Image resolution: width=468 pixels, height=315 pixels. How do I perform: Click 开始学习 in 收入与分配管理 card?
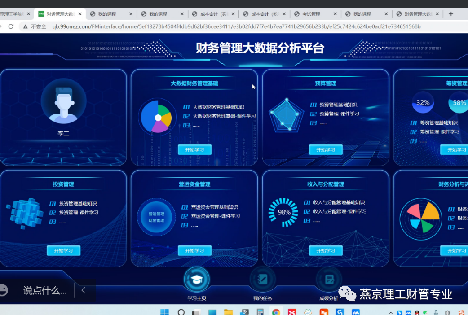326,250
